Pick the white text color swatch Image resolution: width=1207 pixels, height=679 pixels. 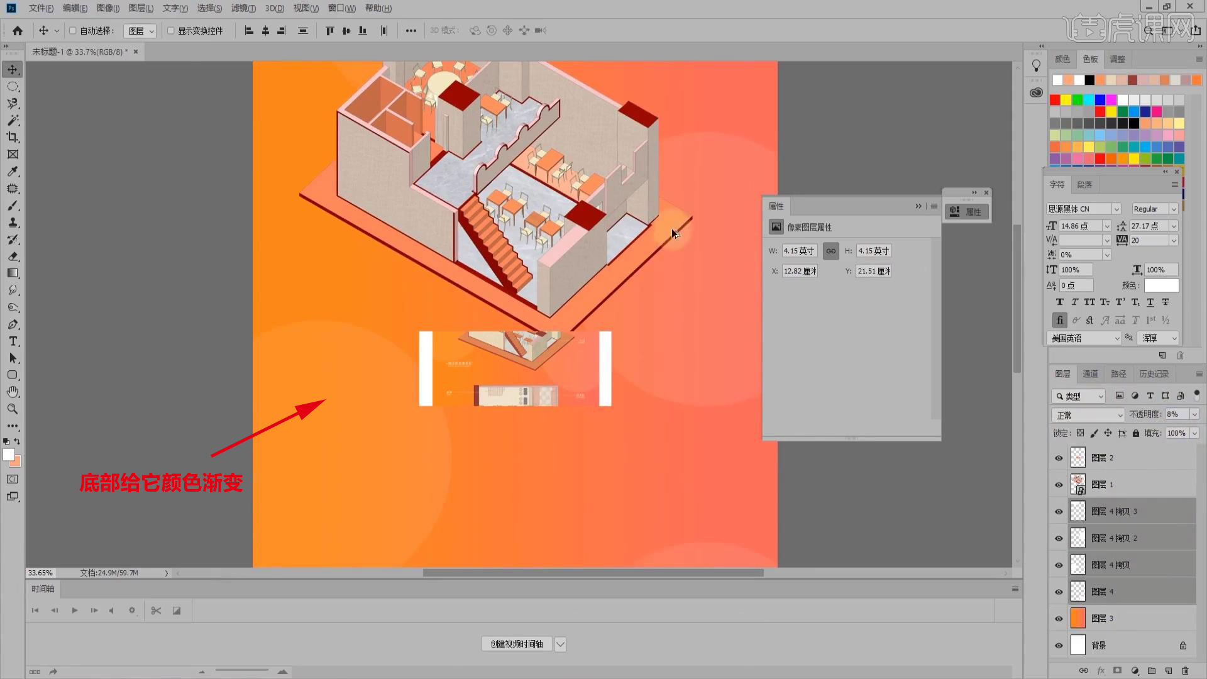[x=1161, y=285]
